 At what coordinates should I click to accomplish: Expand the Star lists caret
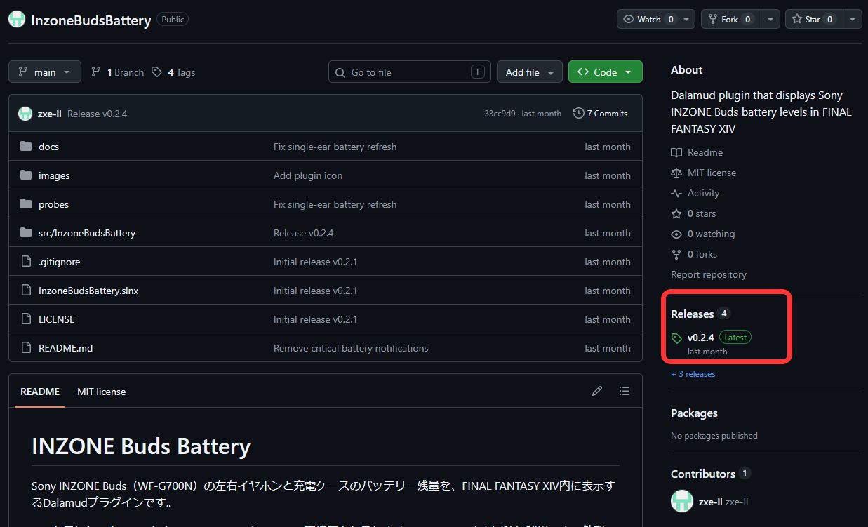(x=853, y=19)
